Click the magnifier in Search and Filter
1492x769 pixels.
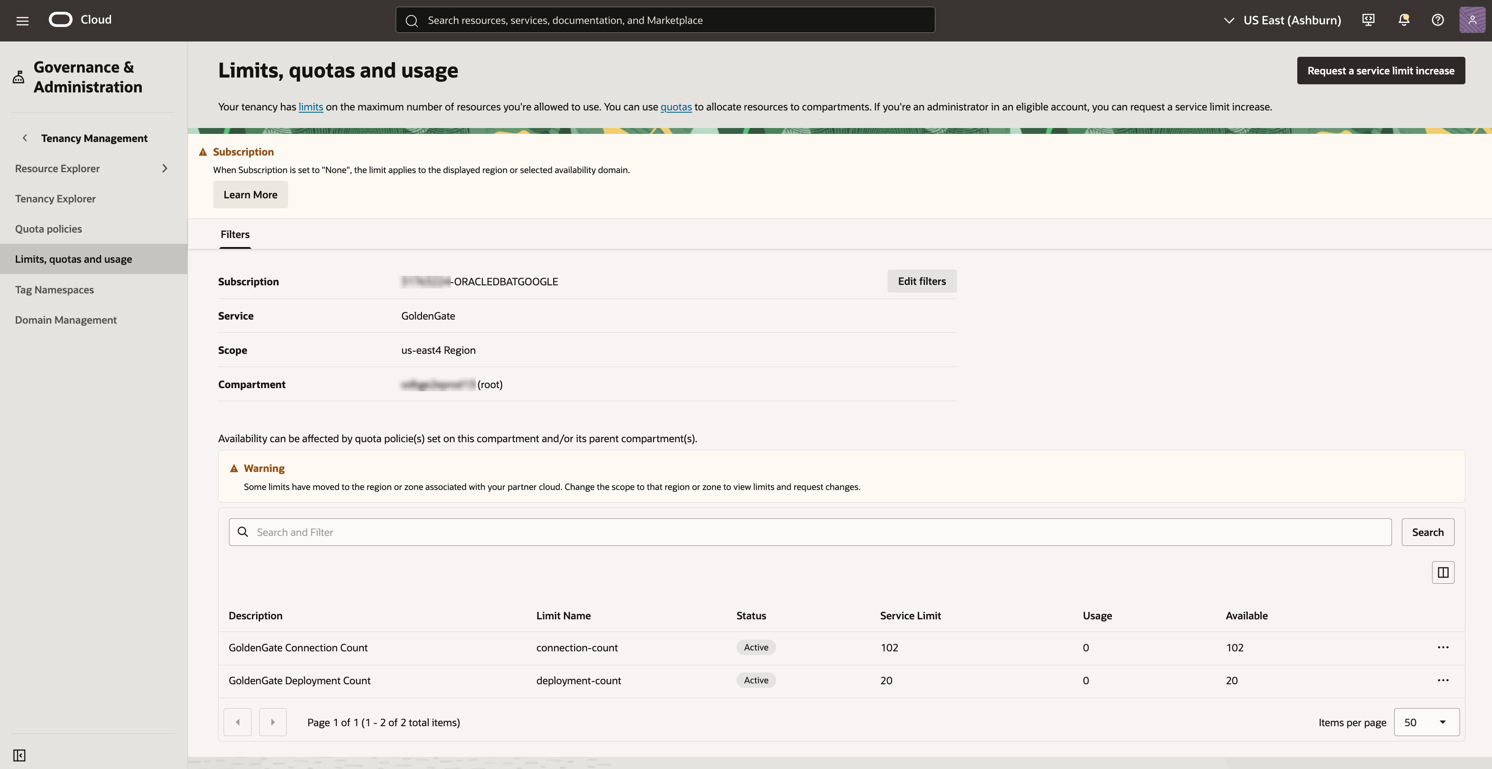pyautogui.click(x=243, y=531)
